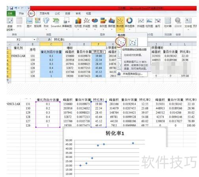Select scatter with only markers thumbnail
Viewport: 199px width, 177px height.
(x=121, y=42)
